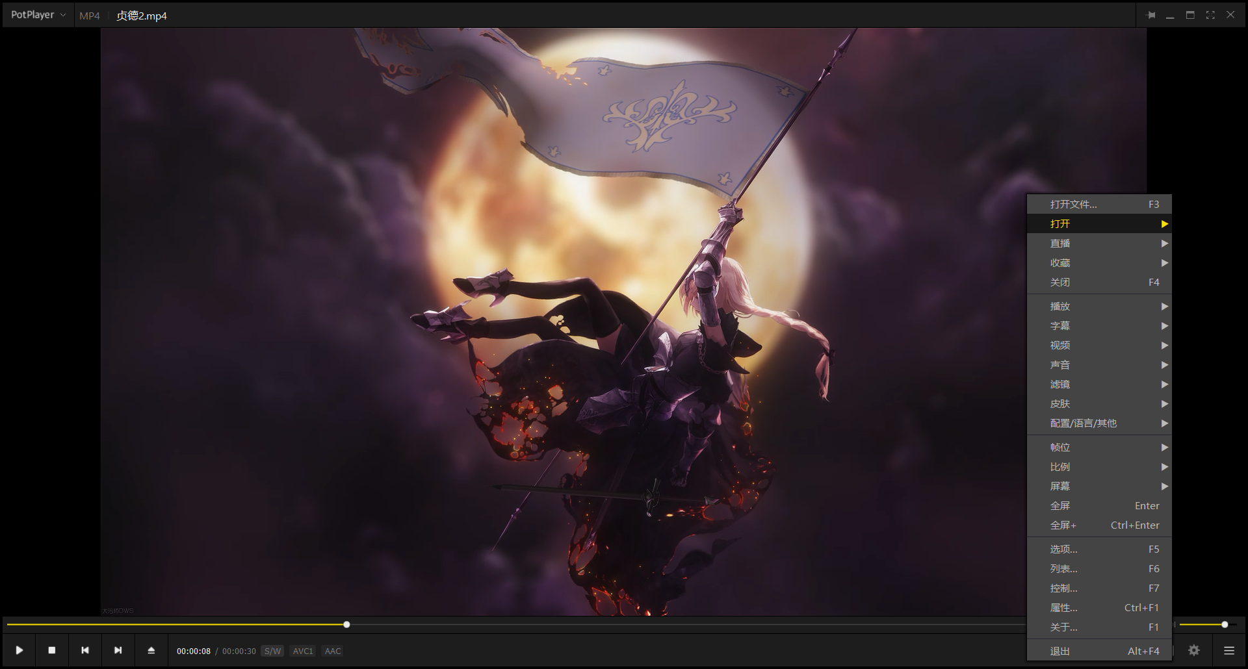Close the PotPlayer window
The height and width of the screenshot is (669, 1248).
click(x=1230, y=15)
